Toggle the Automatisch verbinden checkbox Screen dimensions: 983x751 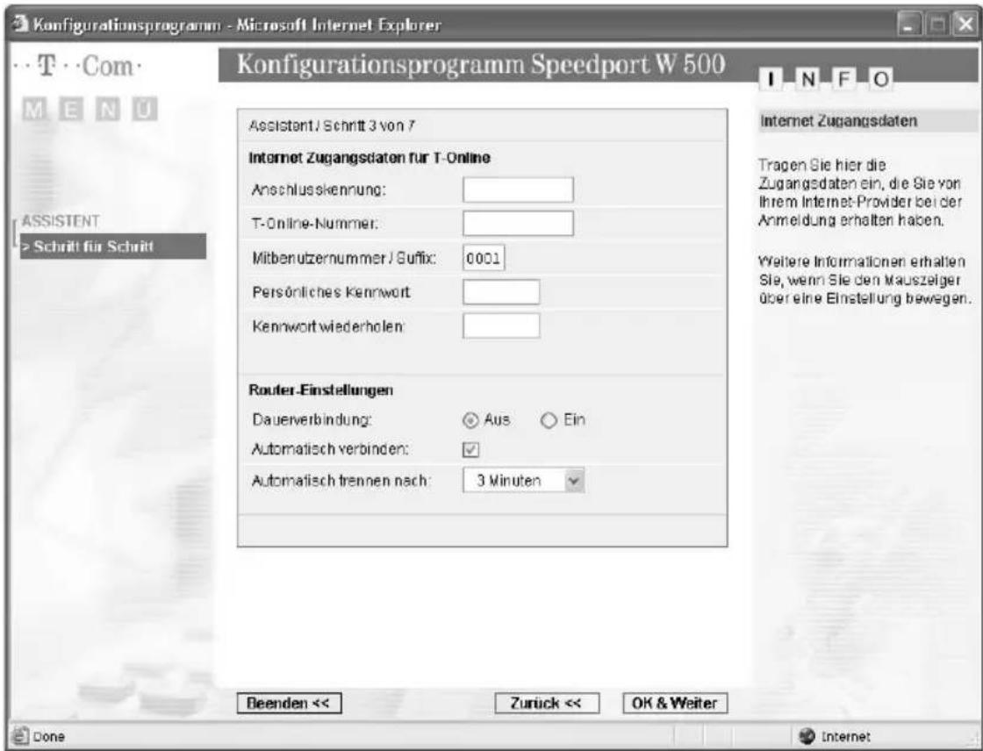(470, 449)
